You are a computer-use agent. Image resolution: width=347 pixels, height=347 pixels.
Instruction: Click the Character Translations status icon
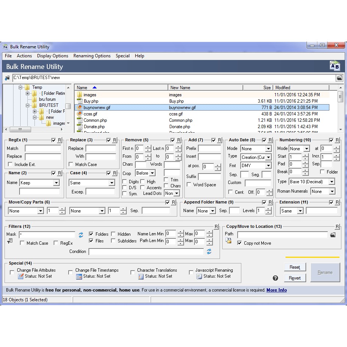pos(141,277)
